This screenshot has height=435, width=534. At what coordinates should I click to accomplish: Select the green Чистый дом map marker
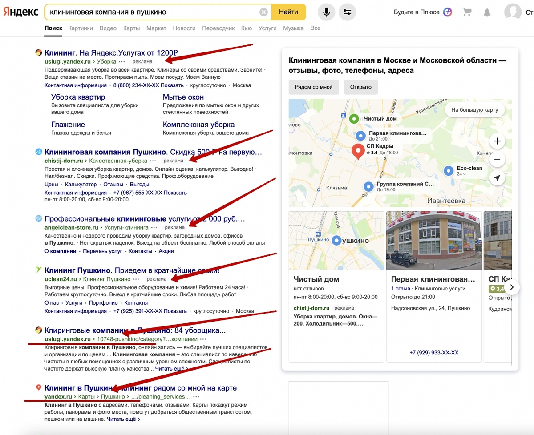click(353, 119)
